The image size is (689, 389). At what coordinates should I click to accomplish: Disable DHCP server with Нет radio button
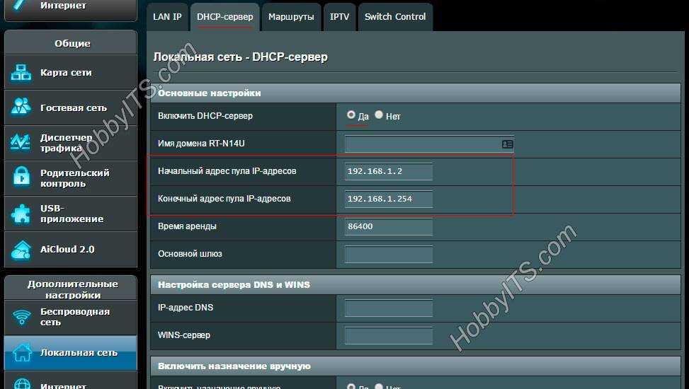tap(379, 115)
